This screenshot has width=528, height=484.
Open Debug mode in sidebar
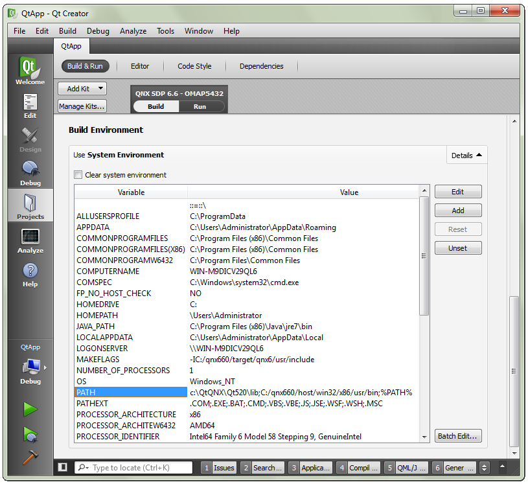30,172
